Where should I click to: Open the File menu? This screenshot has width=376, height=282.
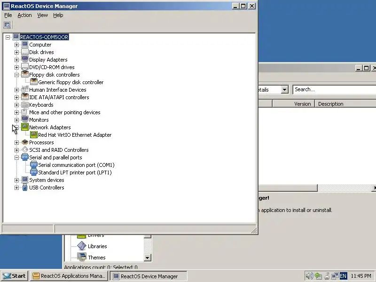pyautogui.click(x=8, y=15)
